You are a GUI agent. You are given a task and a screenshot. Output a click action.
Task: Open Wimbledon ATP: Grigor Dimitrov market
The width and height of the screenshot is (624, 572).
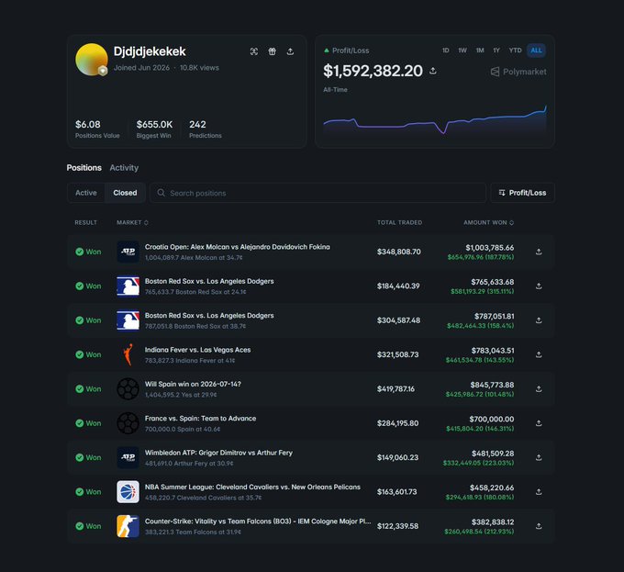tap(218, 453)
